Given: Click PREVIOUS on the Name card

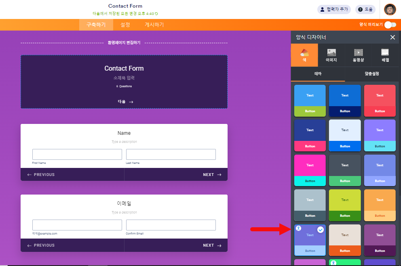Looking at the screenshot, I should [x=41, y=175].
